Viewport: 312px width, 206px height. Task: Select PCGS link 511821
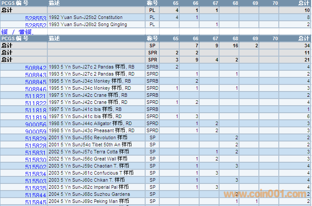coord(35,96)
